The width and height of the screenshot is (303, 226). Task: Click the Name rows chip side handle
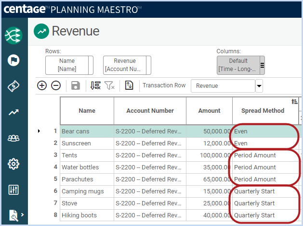91,65
